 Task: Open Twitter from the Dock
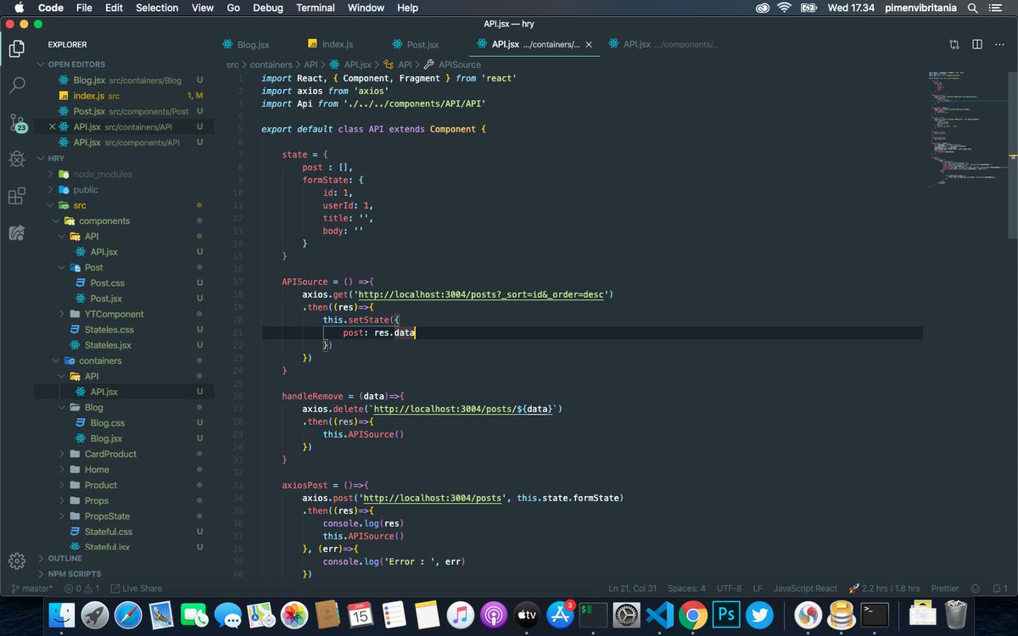[x=759, y=614]
